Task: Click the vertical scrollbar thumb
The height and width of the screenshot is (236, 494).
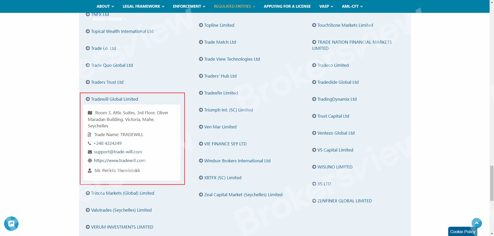Action: point(492,183)
